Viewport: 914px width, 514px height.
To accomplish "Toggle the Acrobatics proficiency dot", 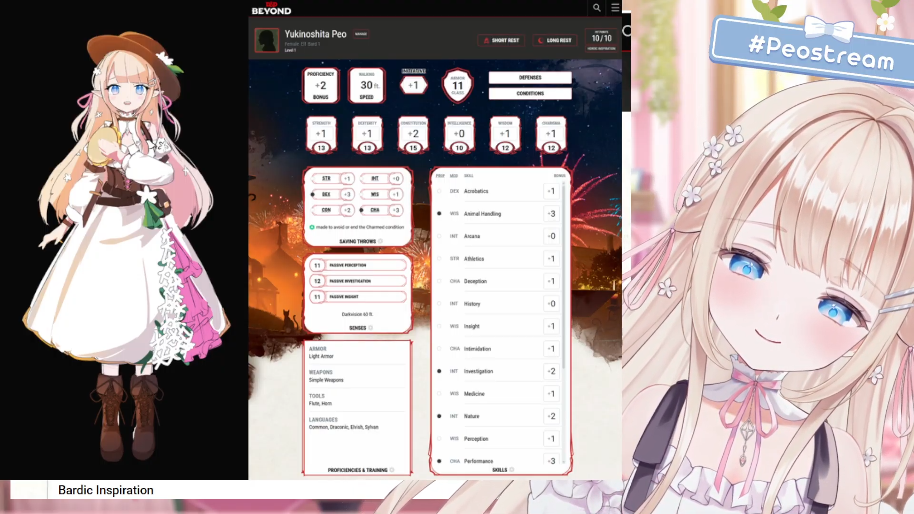I will coord(439,191).
